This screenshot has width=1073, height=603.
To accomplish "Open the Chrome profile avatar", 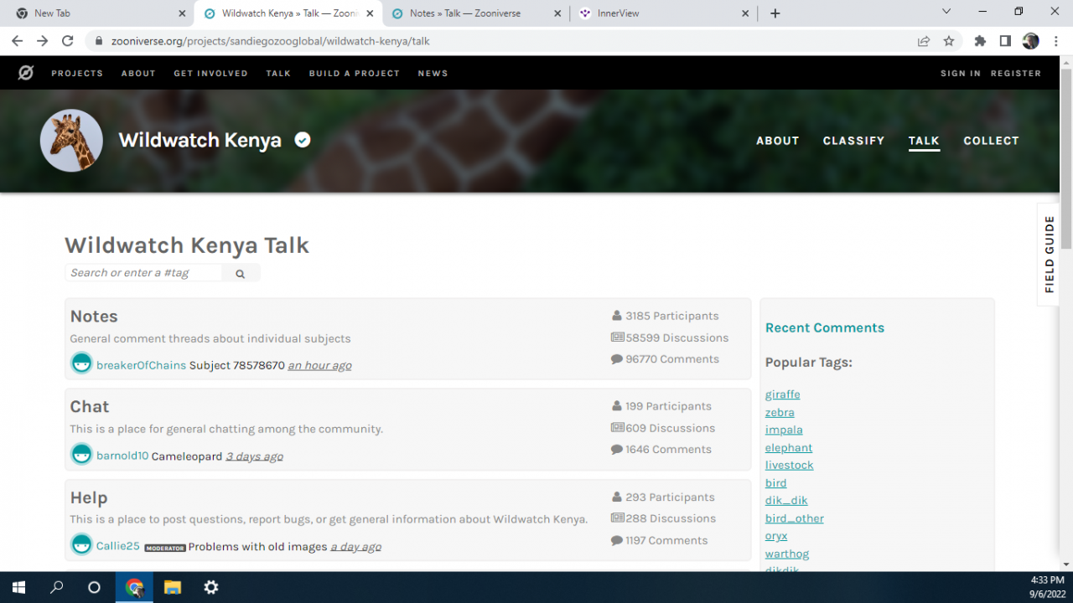I will (1031, 41).
